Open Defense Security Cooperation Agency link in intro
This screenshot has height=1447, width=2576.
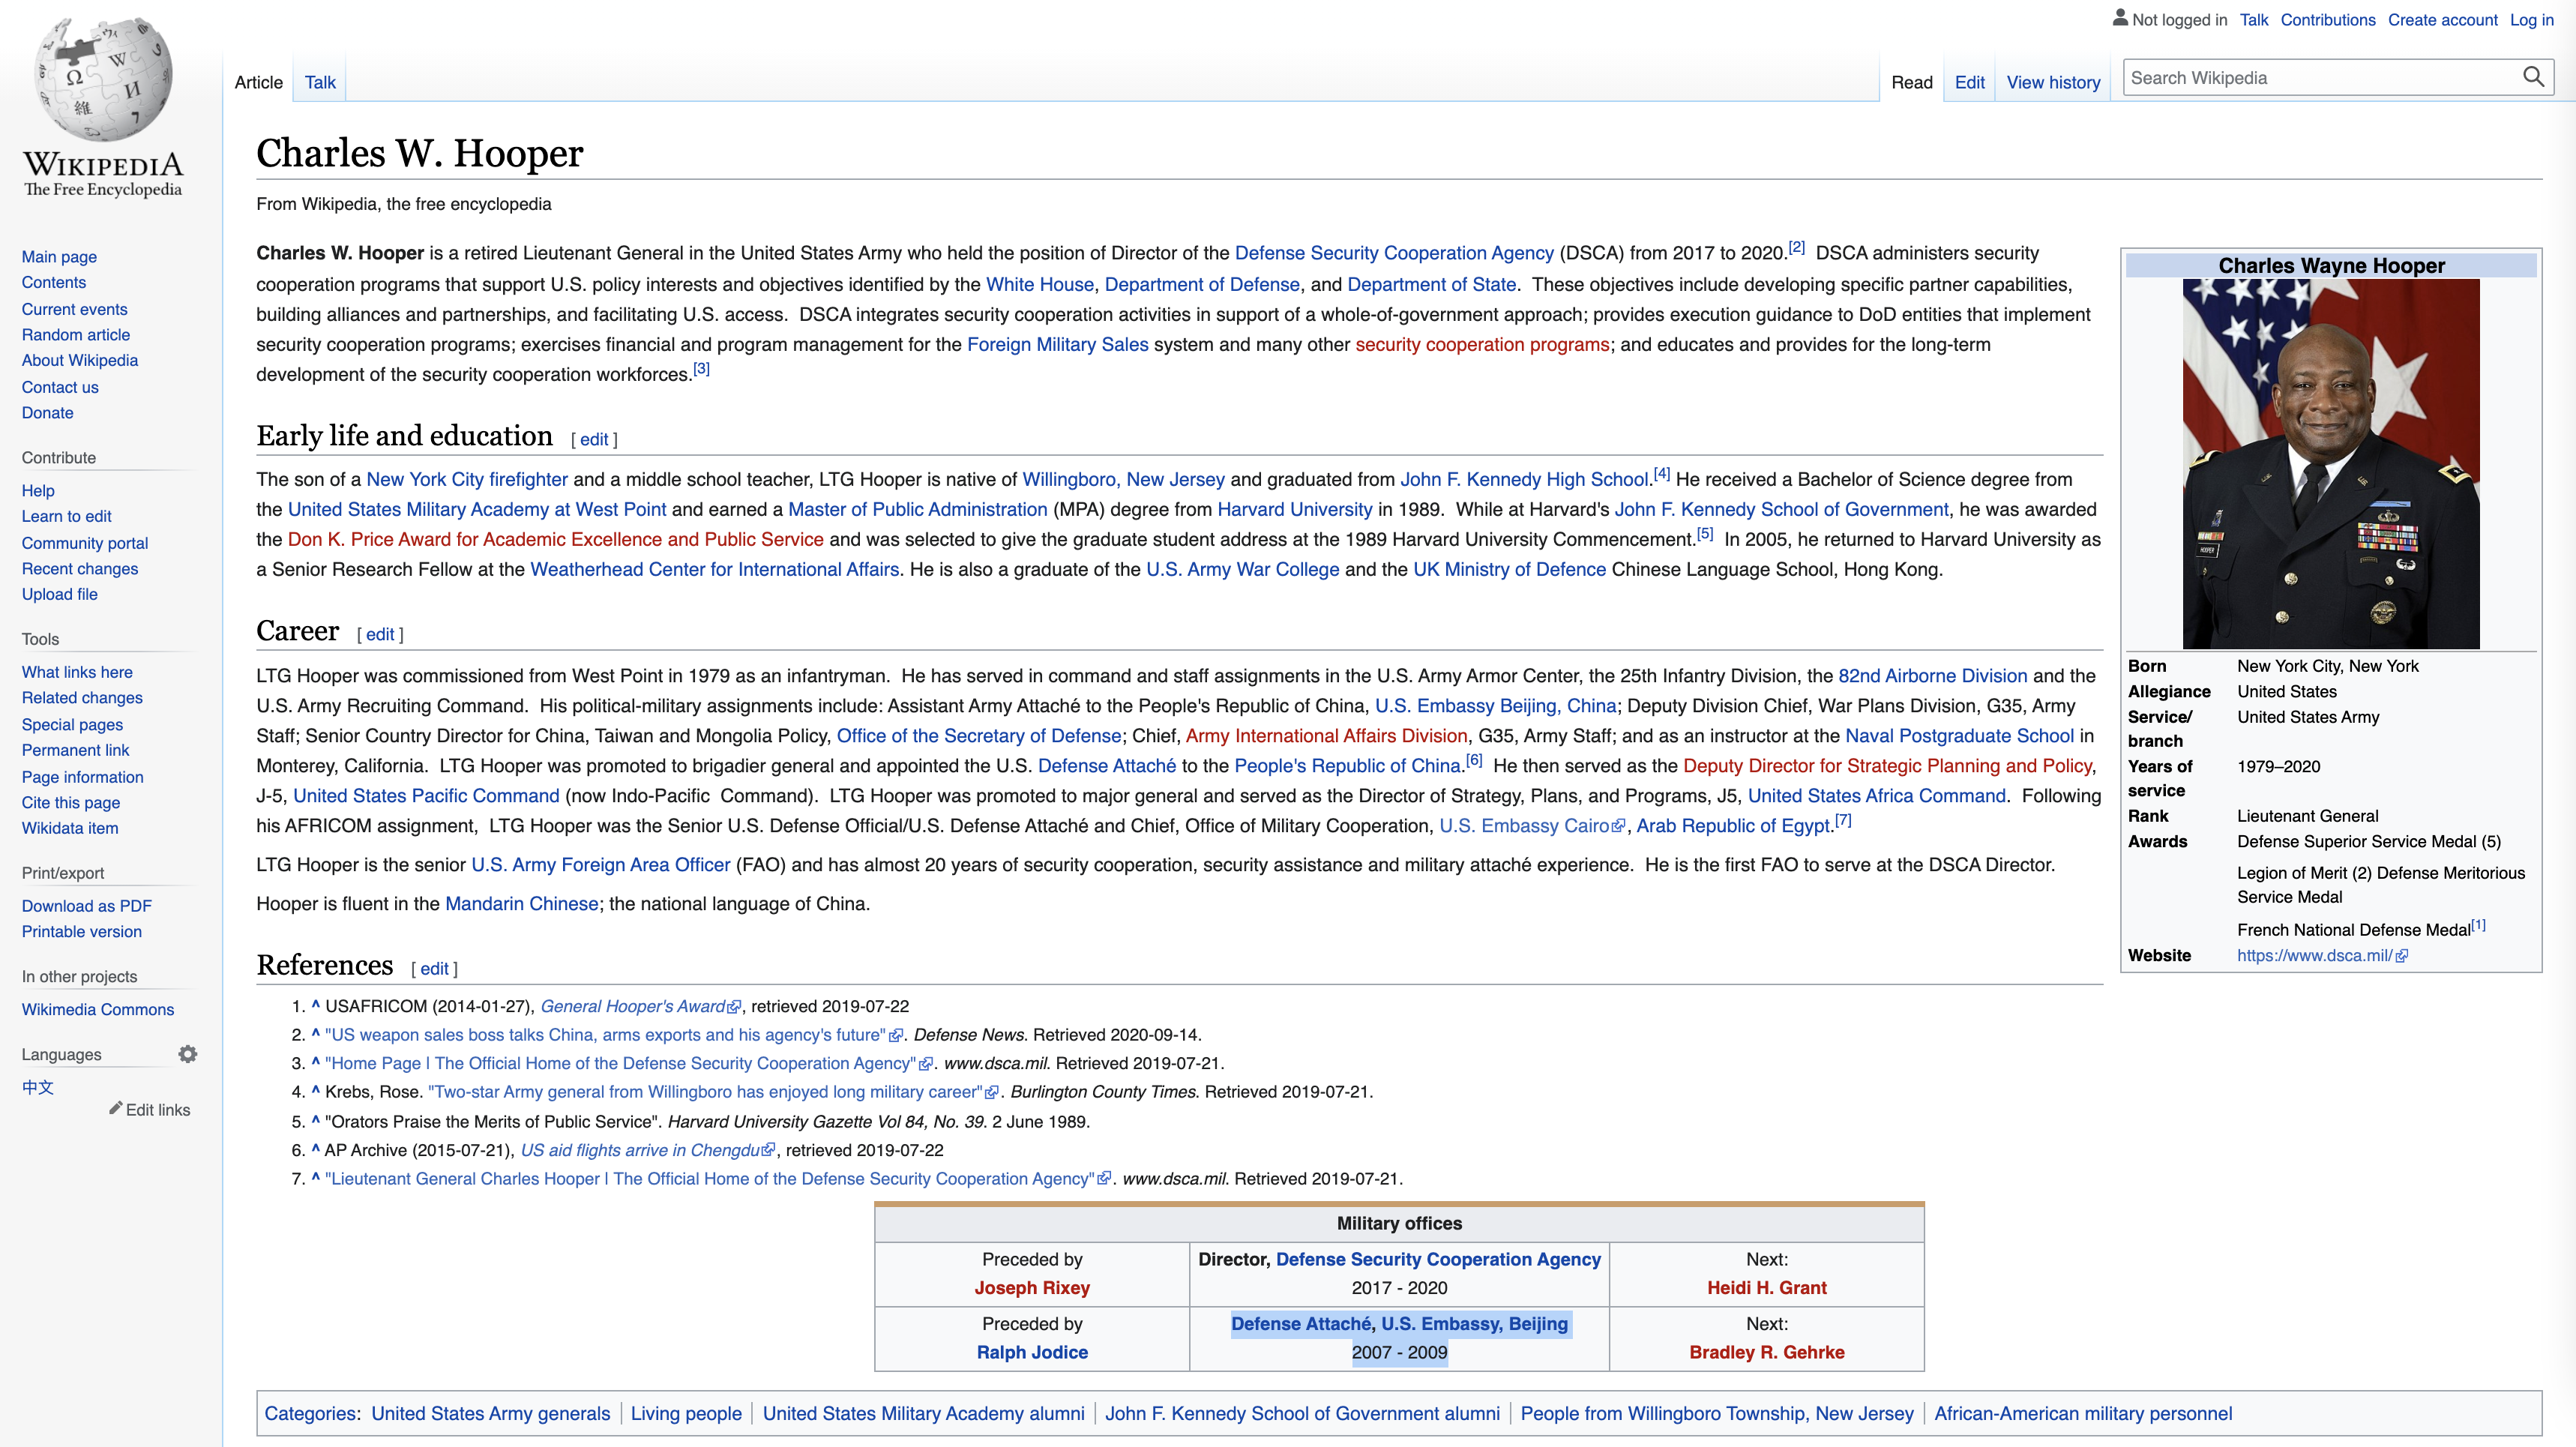tap(1394, 253)
